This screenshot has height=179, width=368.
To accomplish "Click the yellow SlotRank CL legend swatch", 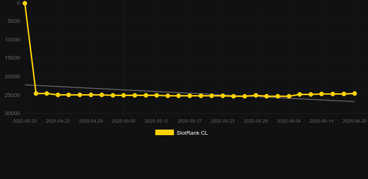I will (x=164, y=132).
